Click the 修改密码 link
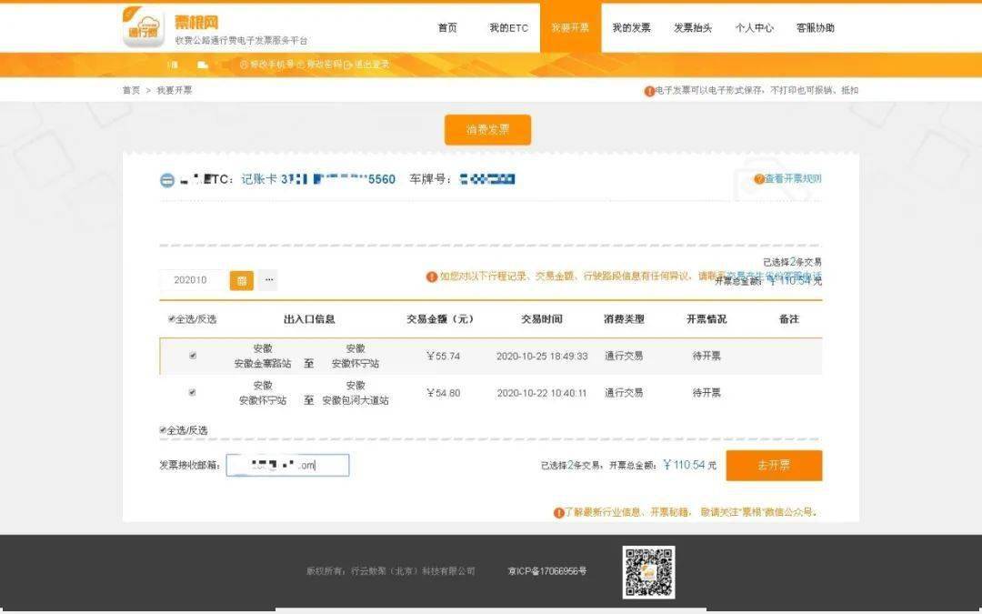The width and height of the screenshot is (982, 614). click(x=324, y=65)
